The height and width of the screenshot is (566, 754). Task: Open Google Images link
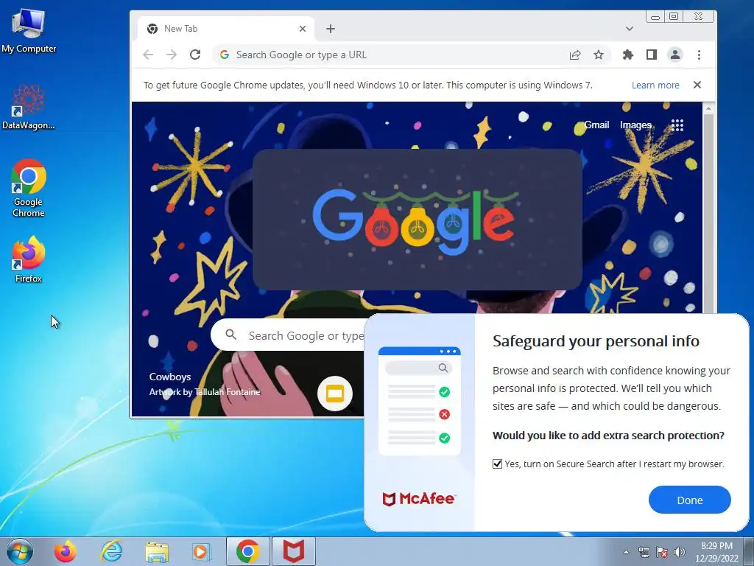(635, 125)
